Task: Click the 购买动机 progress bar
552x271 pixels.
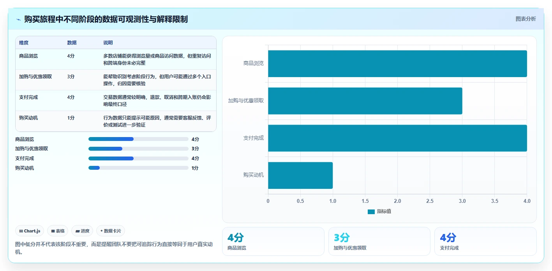Action: point(138,168)
